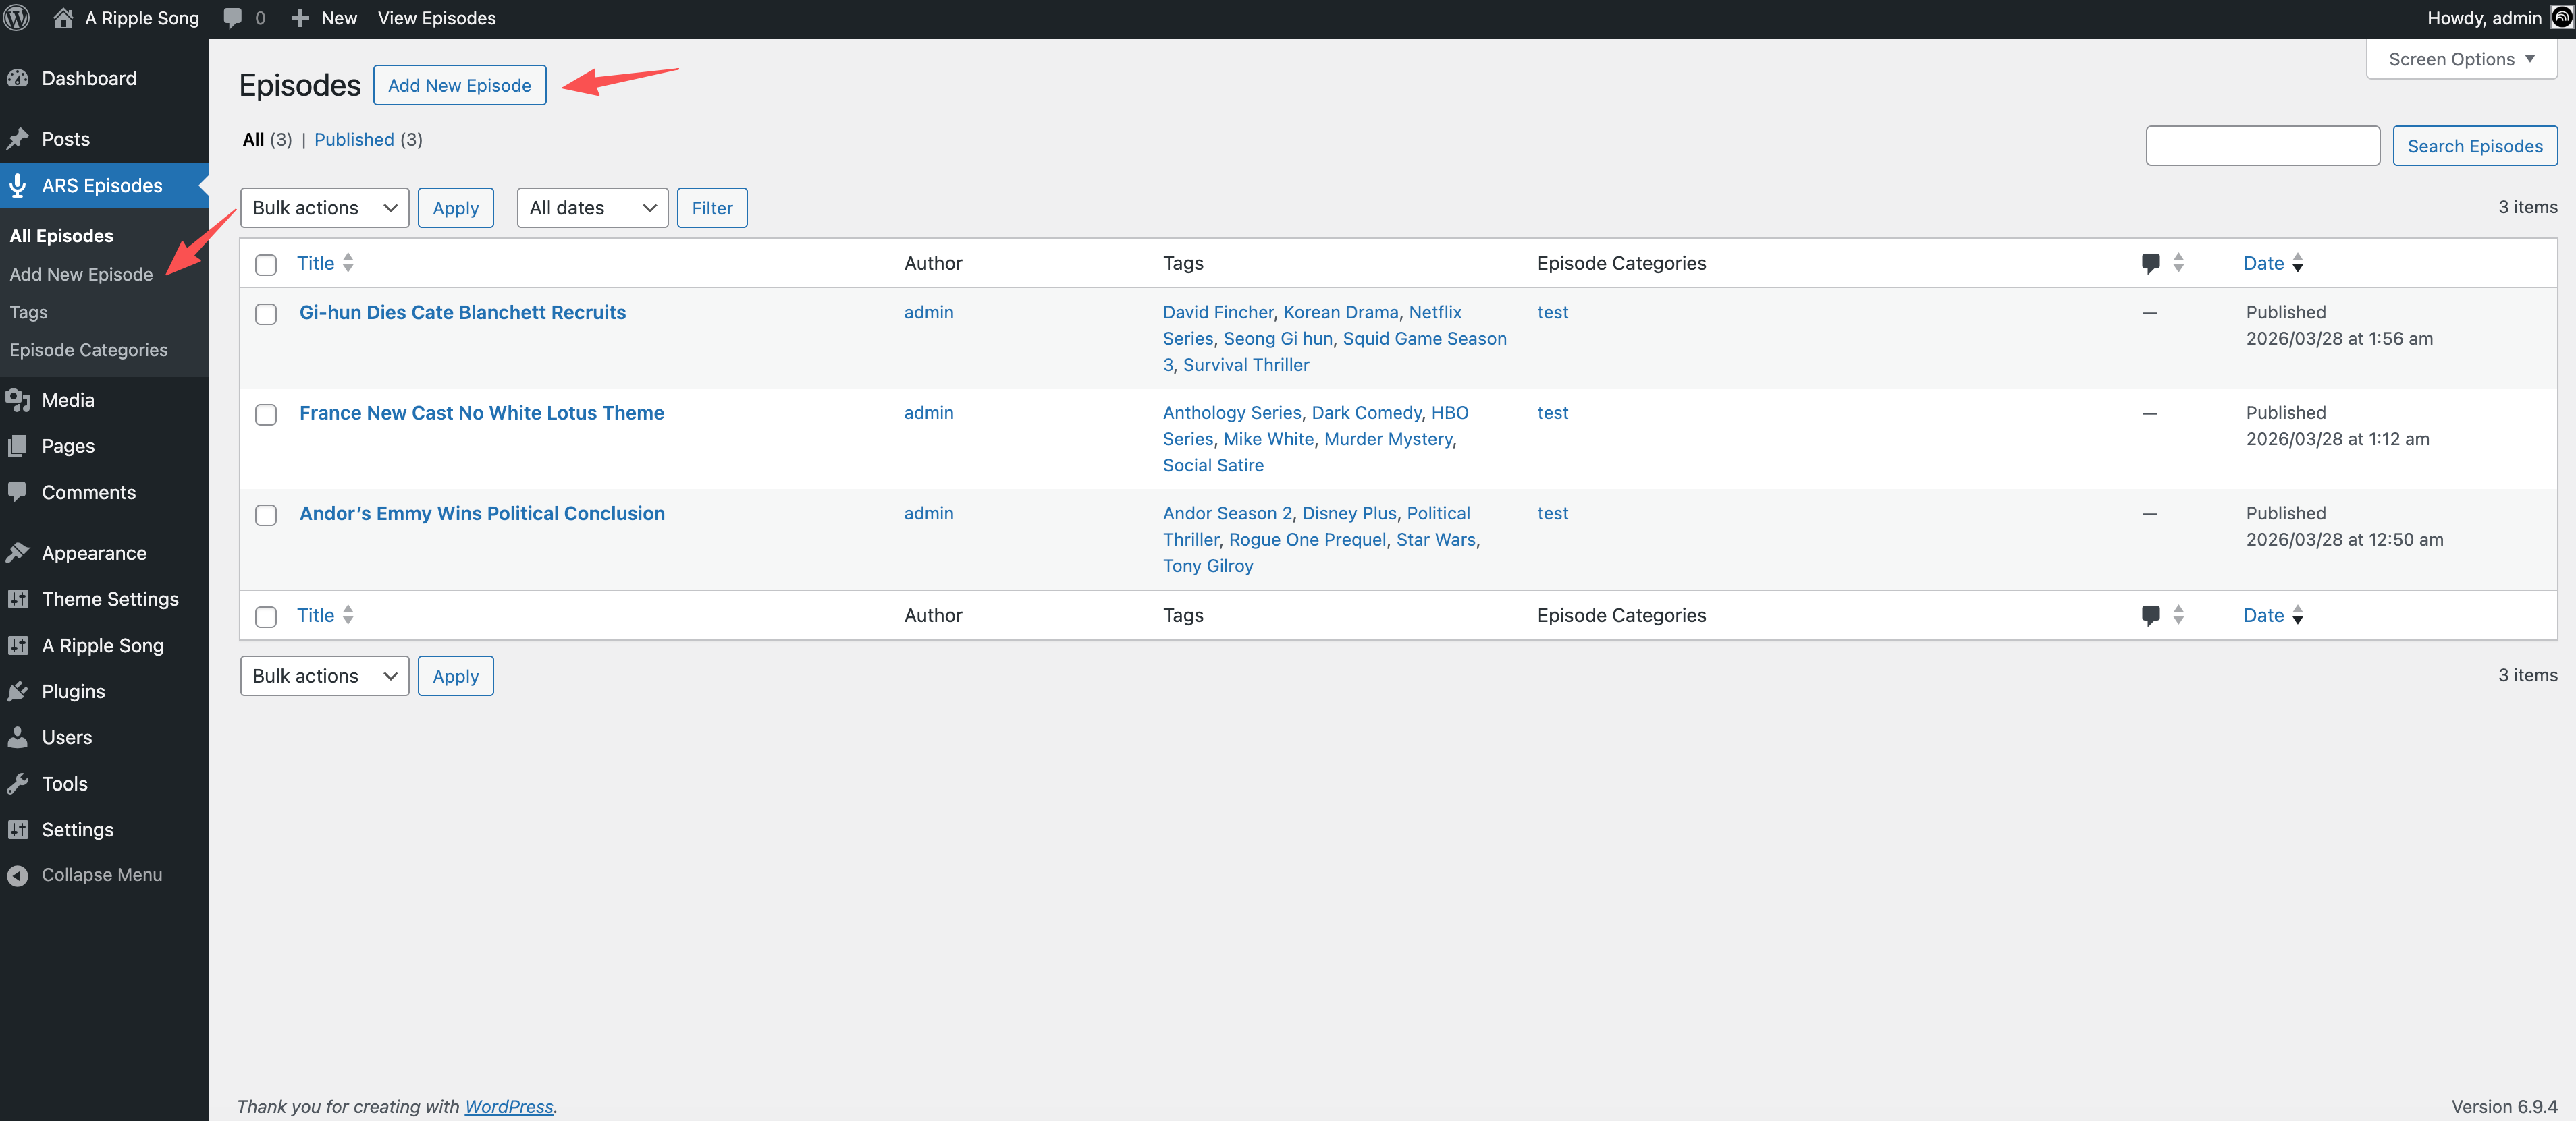2576x1121 pixels.
Task: Check the Gi-hun Dies Cate Blanchett Recruits episode
Action: pos(265,314)
